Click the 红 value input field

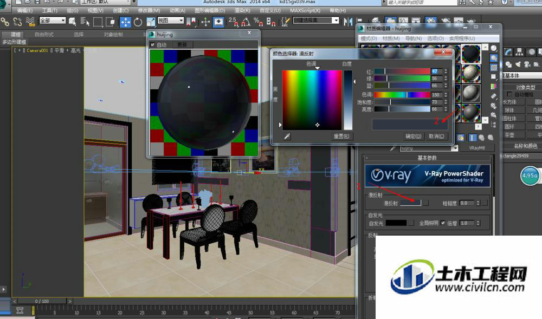click(437, 71)
